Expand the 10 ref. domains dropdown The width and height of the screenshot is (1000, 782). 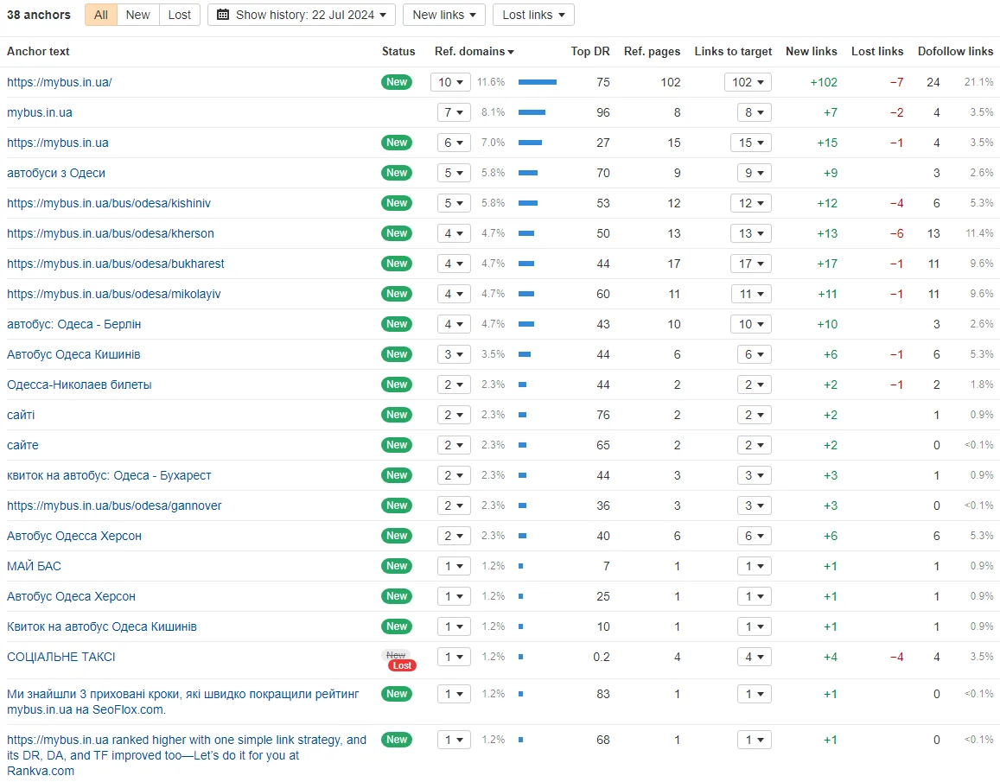point(450,82)
